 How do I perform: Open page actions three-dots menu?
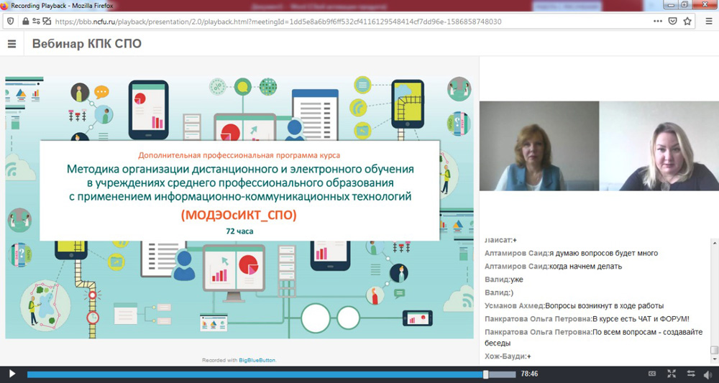pos(658,21)
